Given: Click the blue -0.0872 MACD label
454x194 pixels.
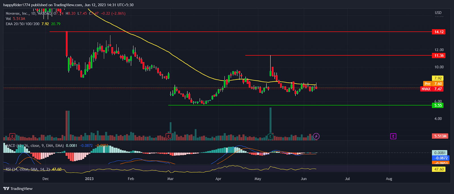Looking at the screenshot, I should click(x=440, y=158).
